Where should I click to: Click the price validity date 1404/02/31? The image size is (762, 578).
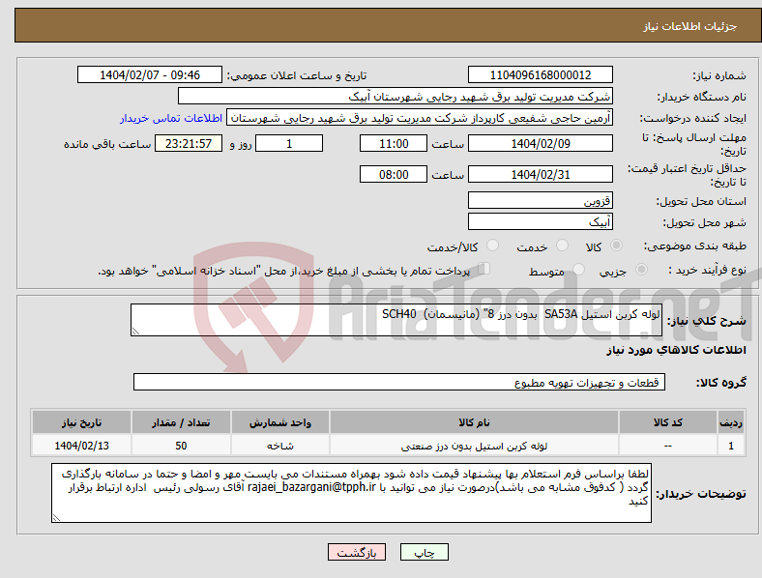[x=540, y=174]
